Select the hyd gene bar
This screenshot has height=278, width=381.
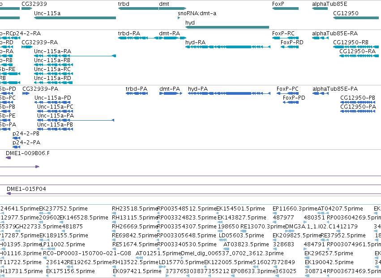tap(227, 27)
